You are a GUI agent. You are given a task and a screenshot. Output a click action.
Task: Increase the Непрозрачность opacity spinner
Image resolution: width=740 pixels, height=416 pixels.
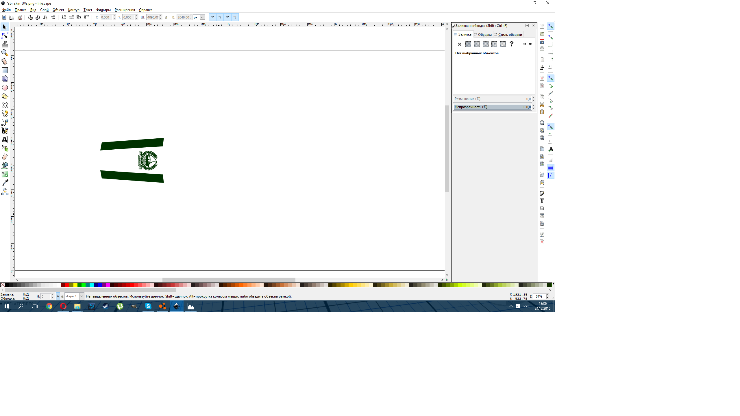pyautogui.click(x=534, y=105)
